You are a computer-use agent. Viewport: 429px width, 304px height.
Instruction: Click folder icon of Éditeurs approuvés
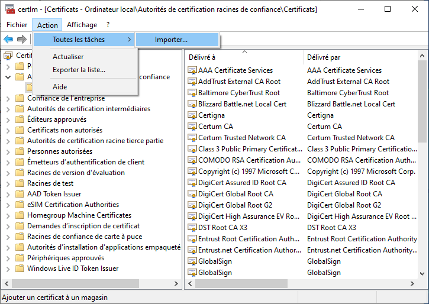[20, 119]
